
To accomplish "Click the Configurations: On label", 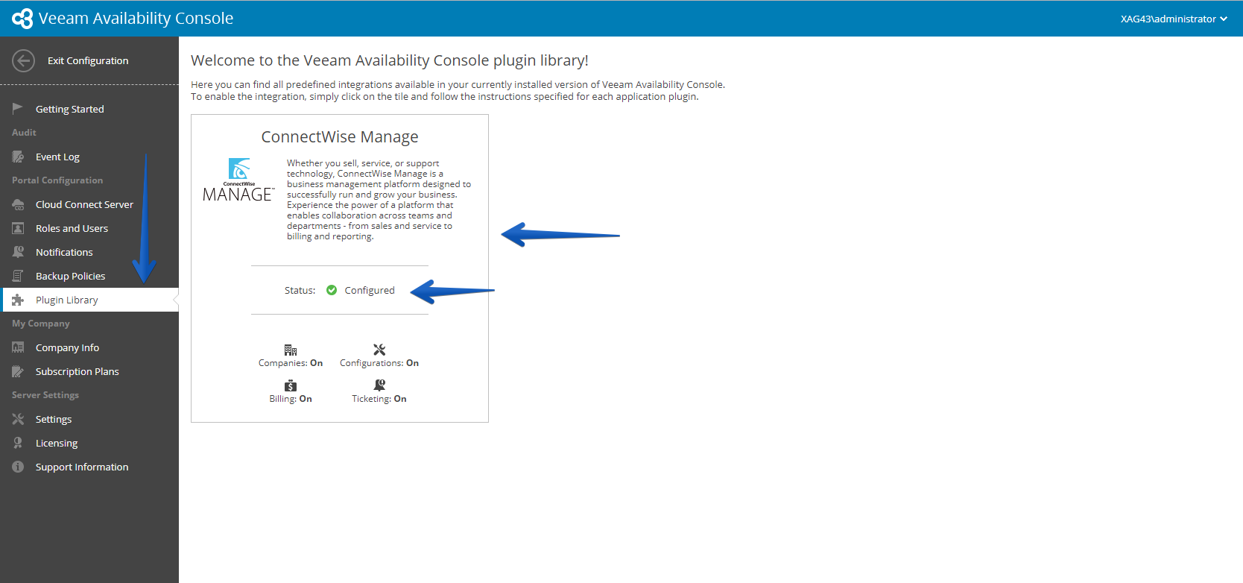I will [379, 363].
